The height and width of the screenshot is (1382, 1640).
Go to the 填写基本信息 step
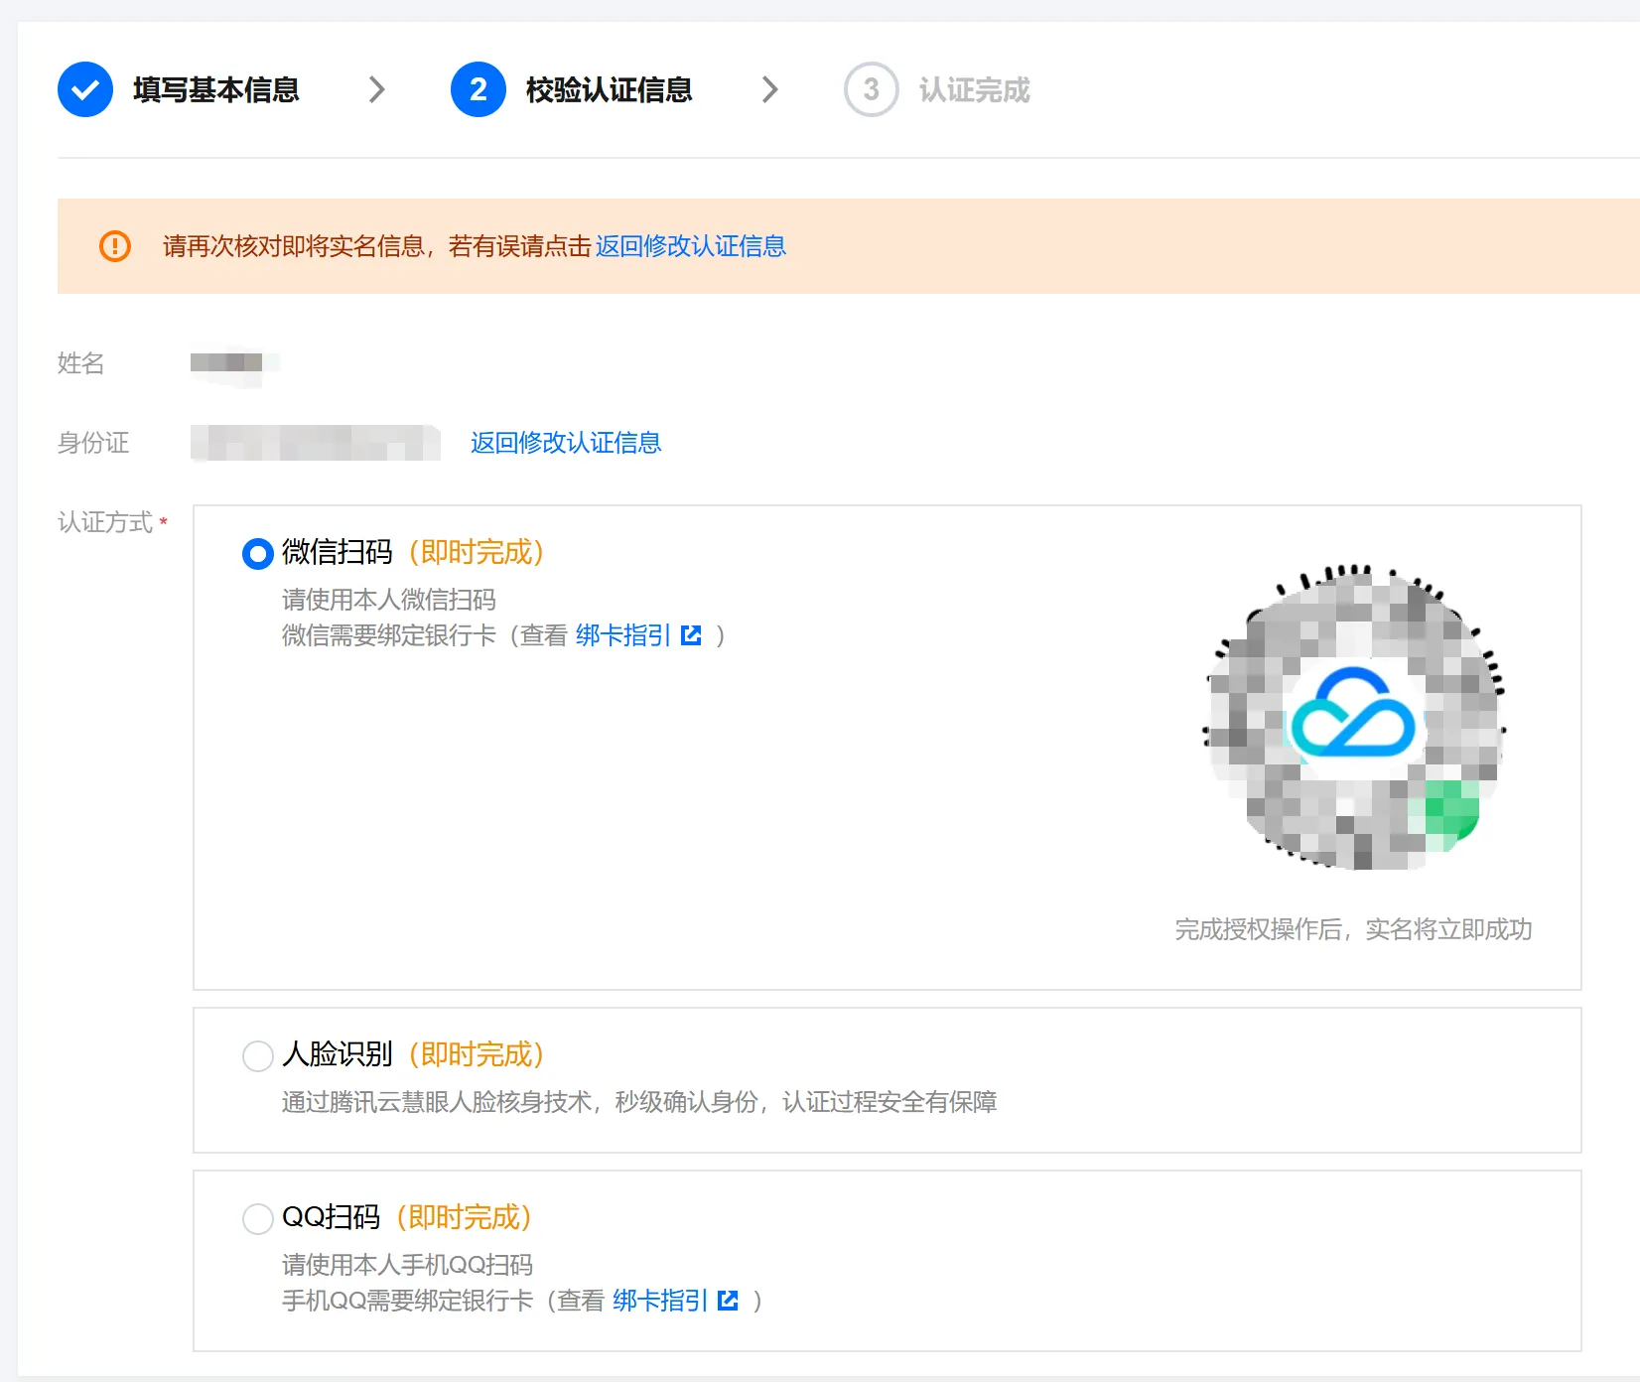(216, 89)
